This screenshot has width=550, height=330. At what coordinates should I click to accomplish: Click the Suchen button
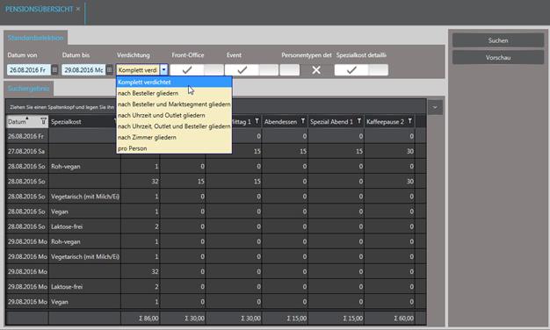tap(498, 40)
